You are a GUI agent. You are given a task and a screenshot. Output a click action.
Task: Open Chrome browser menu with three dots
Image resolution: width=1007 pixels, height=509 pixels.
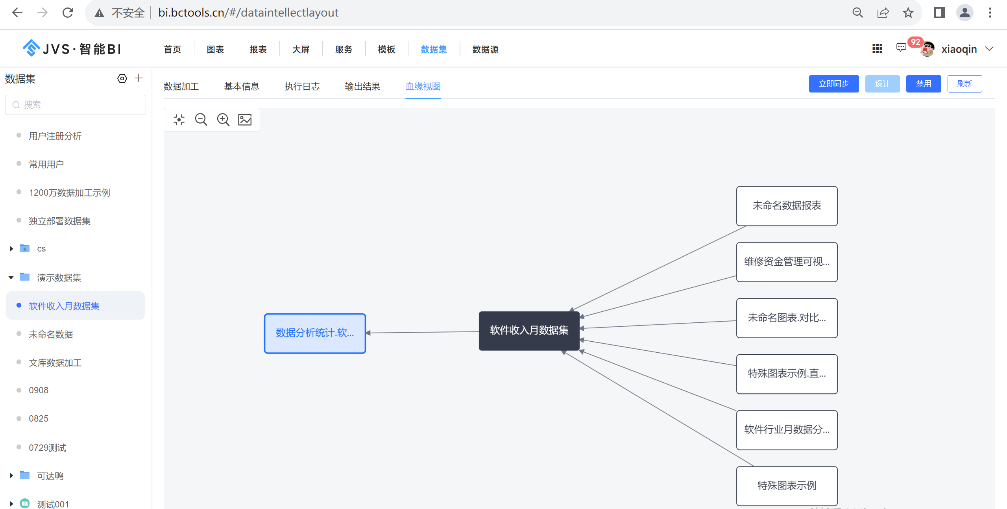pyautogui.click(x=990, y=13)
